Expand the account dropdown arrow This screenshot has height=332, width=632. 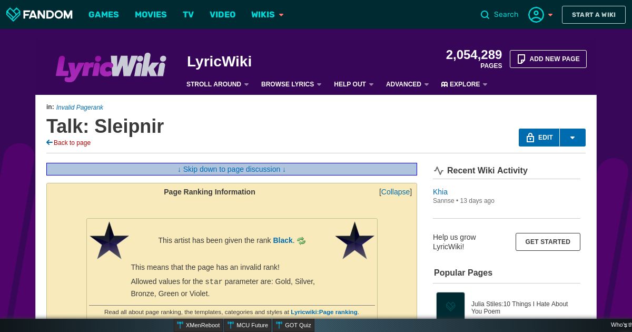550,15
